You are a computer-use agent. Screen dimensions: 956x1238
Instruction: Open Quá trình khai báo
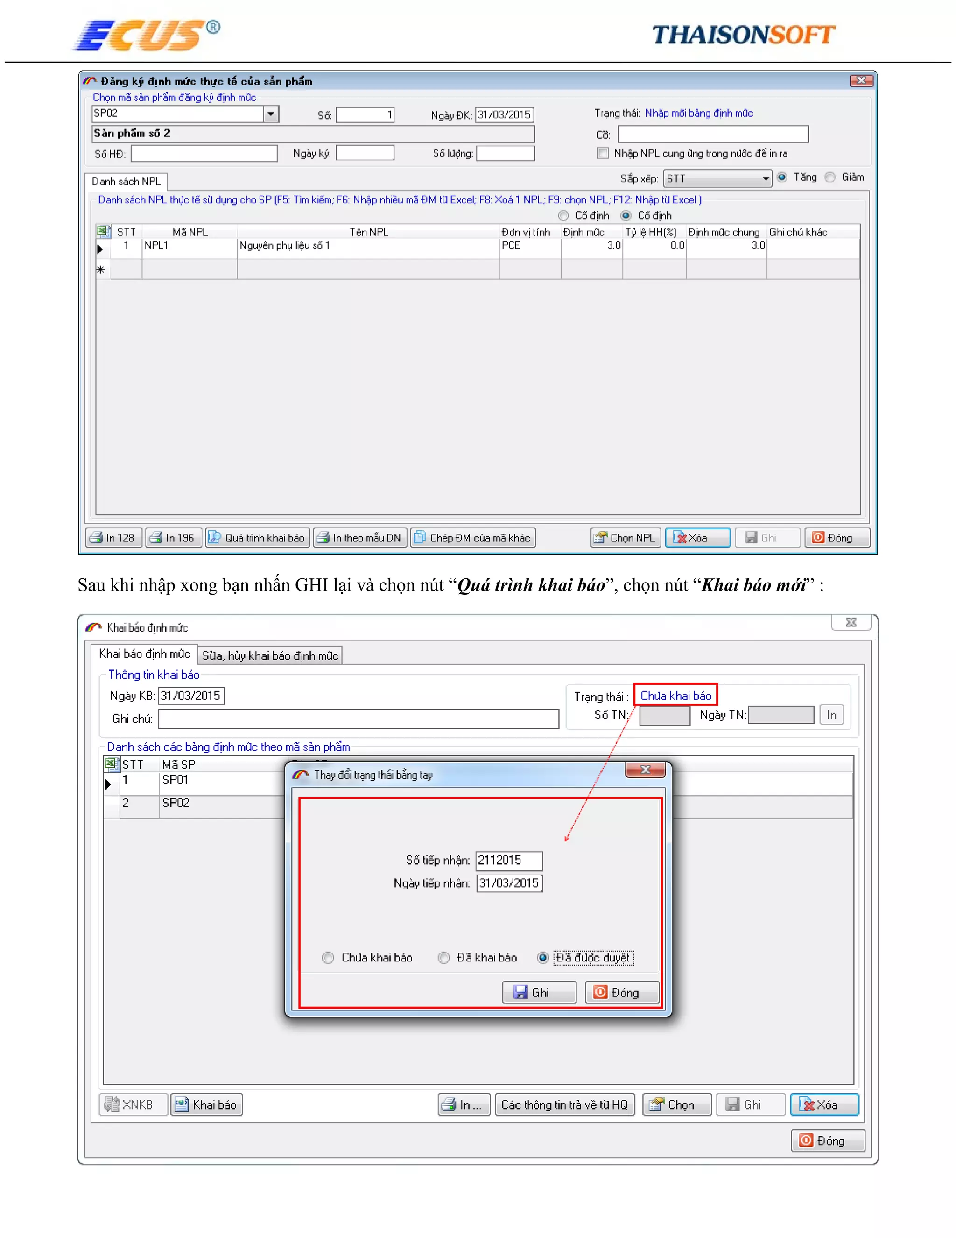tap(258, 537)
